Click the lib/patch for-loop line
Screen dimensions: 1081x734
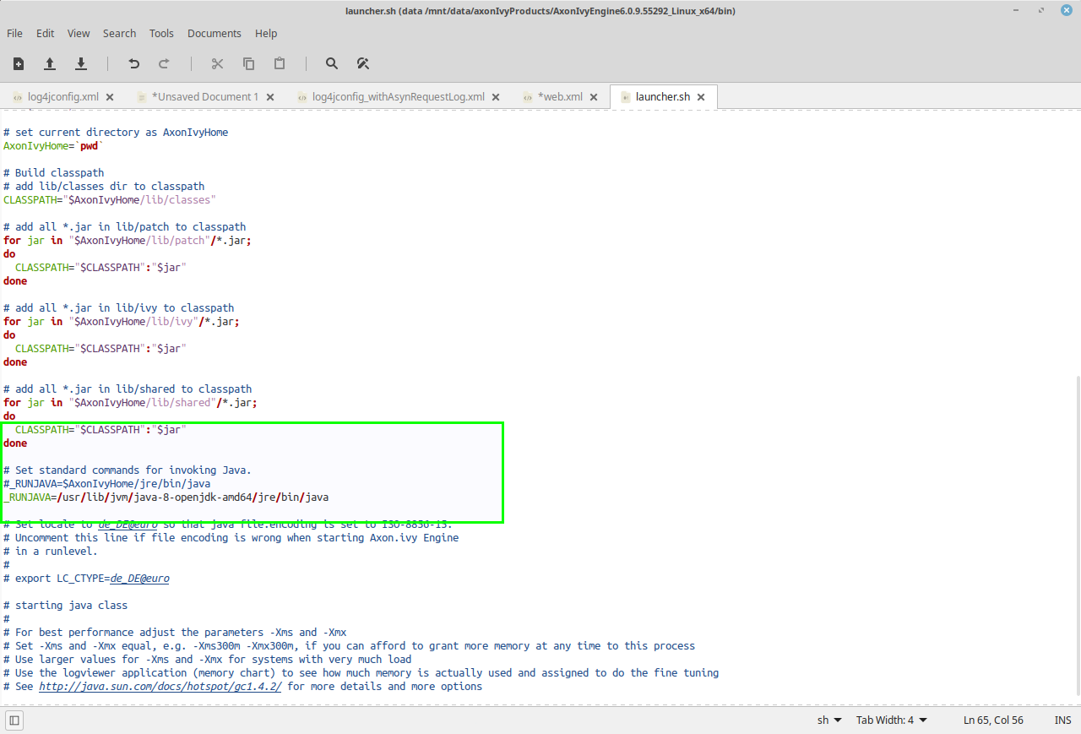(128, 241)
